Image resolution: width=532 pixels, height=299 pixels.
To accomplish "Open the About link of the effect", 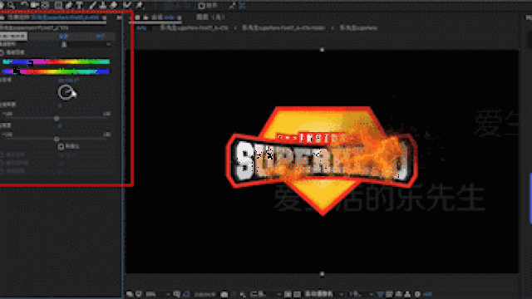I will click(x=100, y=37).
